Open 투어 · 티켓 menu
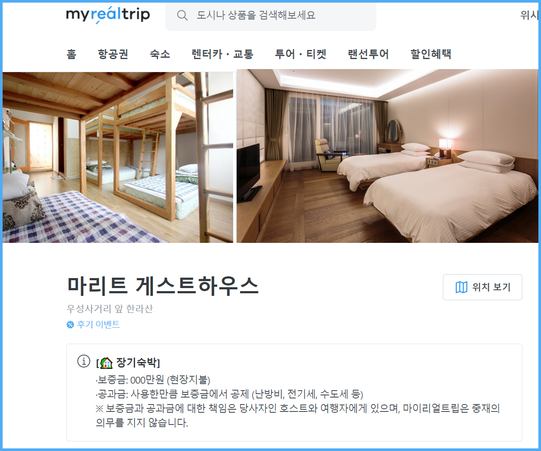541x451 pixels. click(300, 54)
